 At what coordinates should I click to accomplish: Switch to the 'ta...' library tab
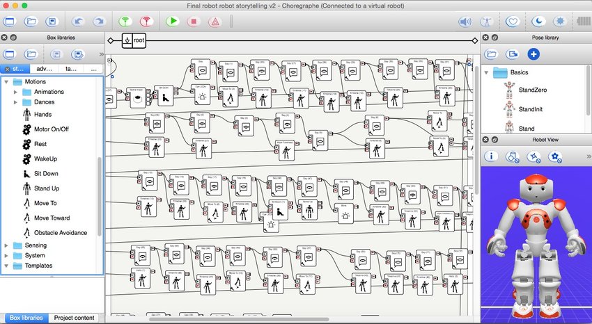pos(71,69)
